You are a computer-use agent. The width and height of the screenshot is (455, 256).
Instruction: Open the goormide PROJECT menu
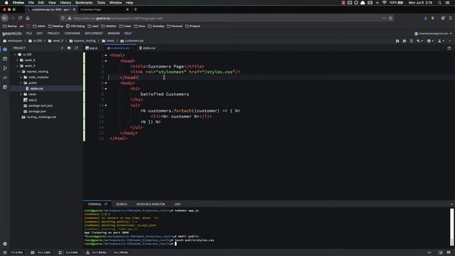point(54,33)
